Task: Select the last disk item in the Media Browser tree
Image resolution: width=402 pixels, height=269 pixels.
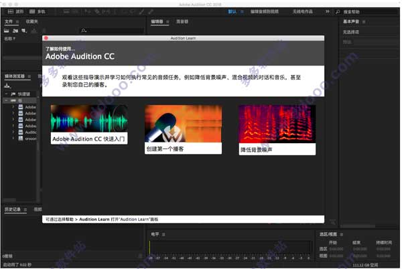Action: click(x=27, y=139)
